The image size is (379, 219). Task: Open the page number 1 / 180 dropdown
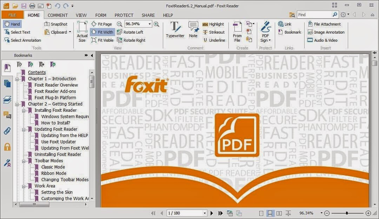point(205,213)
